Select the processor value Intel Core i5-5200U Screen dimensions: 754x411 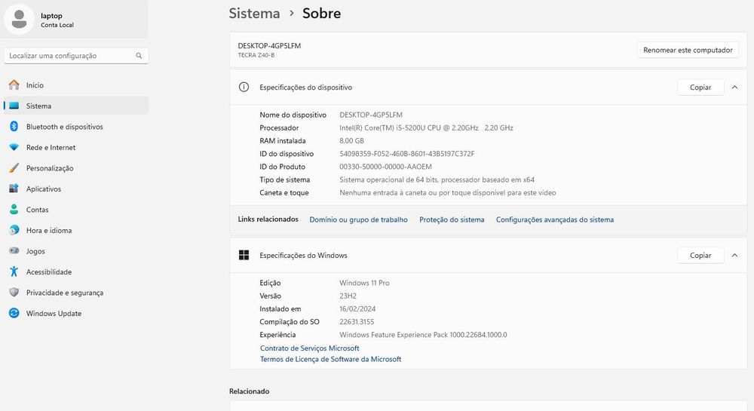click(426, 128)
